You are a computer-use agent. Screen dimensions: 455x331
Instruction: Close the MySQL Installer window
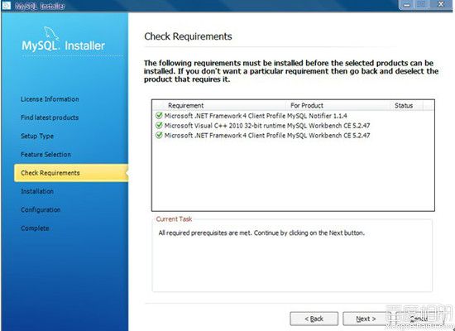point(441,5)
